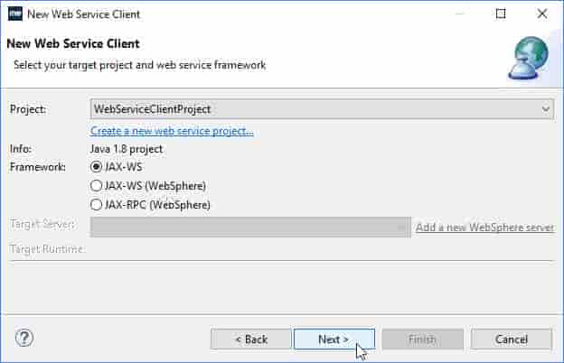
Task: Click Create a new web service project link
Action: [x=172, y=131]
